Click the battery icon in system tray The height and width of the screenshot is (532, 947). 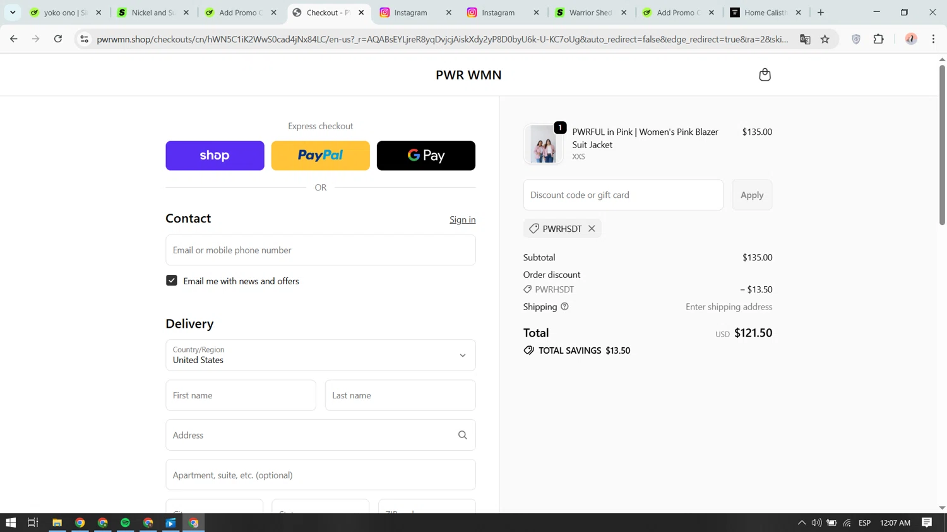pyautogui.click(x=831, y=523)
